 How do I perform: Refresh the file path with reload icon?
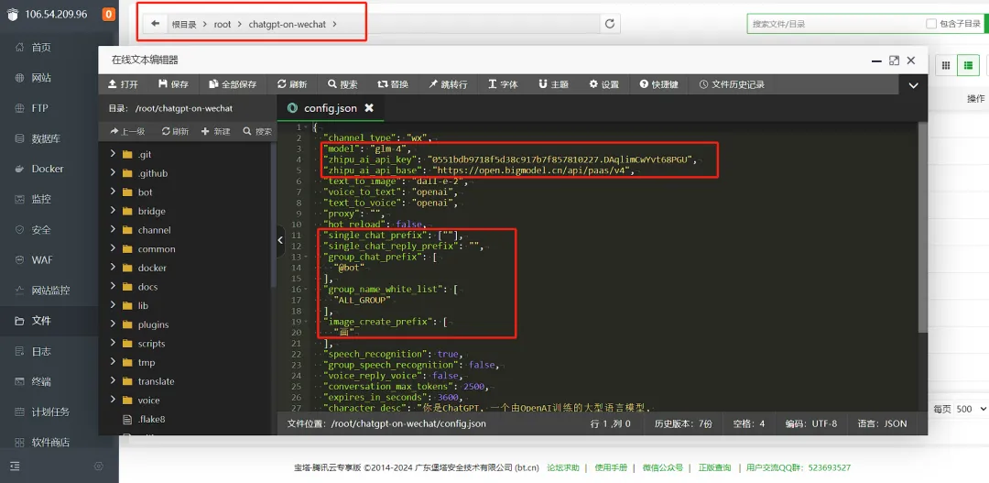(x=609, y=24)
